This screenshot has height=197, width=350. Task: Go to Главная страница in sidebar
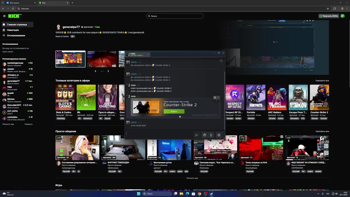click(x=17, y=25)
